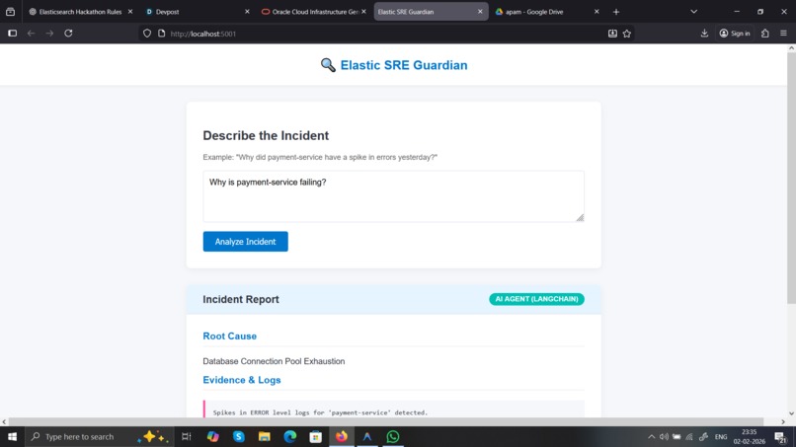
Task: Click the Incident Report heading
Action: point(241,299)
